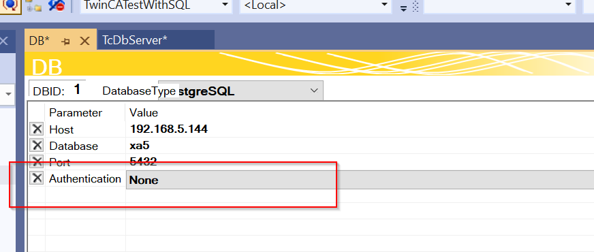
Task: Select the Database parameter label
Action: [74, 146]
